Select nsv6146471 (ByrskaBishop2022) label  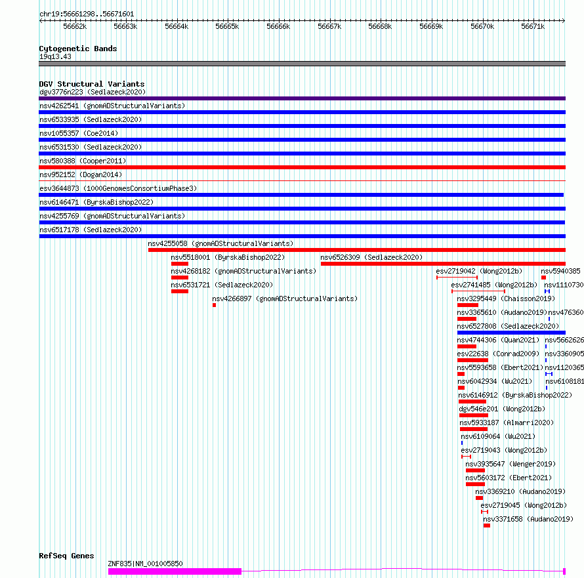(96, 202)
